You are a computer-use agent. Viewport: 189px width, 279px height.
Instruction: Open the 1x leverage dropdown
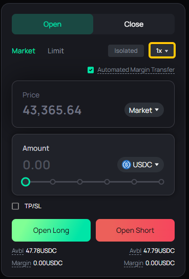[x=162, y=51]
